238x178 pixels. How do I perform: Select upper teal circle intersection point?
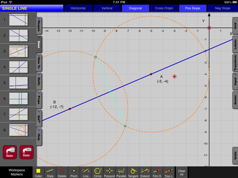pyautogui.click(x=96, y=57)
